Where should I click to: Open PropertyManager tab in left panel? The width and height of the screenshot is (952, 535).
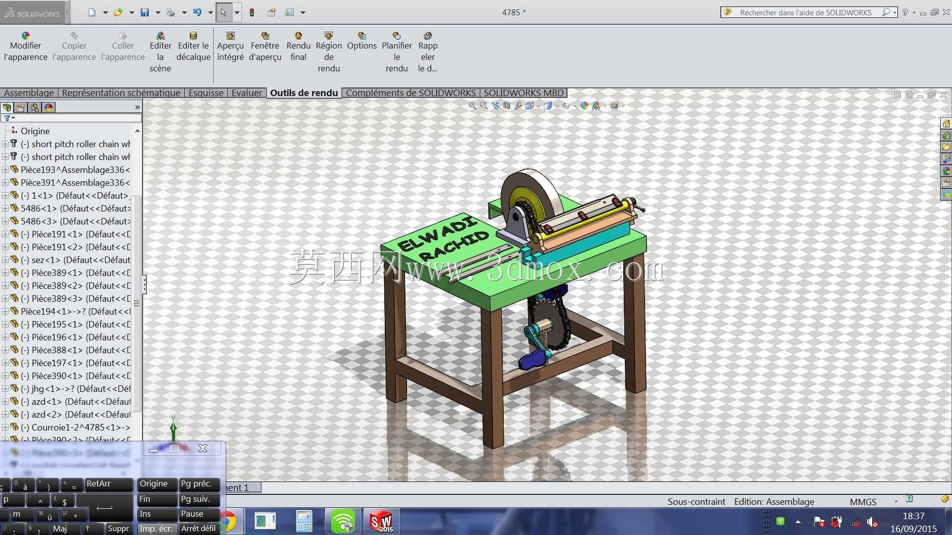(21, 107)
